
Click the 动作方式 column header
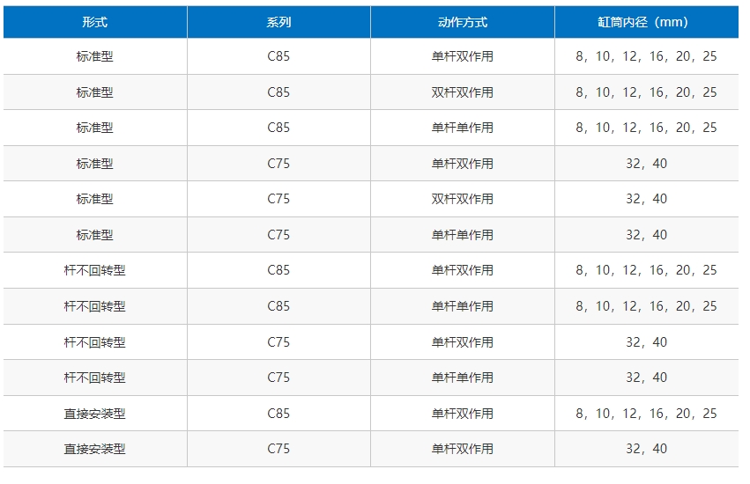point(463,23)
